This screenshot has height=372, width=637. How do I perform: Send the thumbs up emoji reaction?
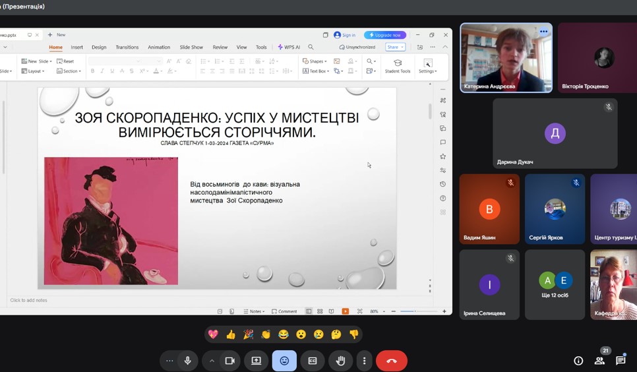(230, 334)
